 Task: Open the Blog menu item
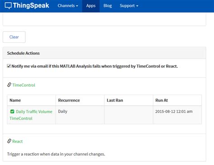pos(107,6)
